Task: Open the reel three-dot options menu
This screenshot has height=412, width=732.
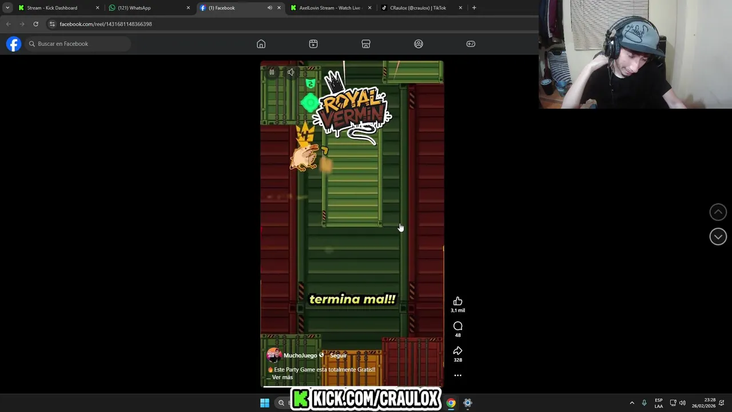Action: (457, 375)
